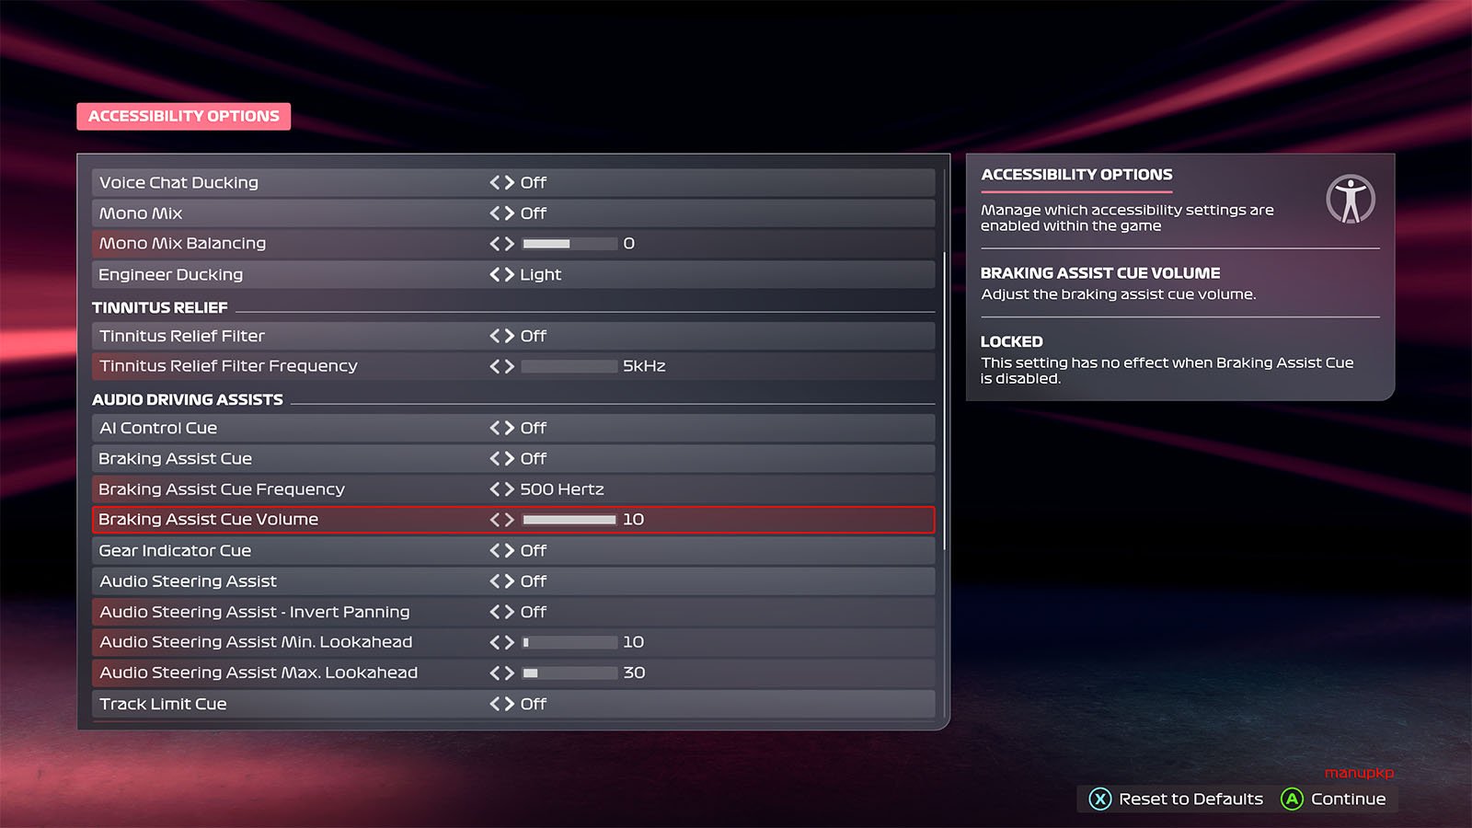The height and width of the screenshot is (828, 1472).
Task: Click right arrow for Track Limit Cue
Action: click(x=509, y=704)
